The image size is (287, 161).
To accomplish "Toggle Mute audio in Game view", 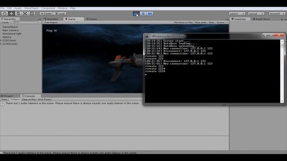I will (x=201, y=22).
